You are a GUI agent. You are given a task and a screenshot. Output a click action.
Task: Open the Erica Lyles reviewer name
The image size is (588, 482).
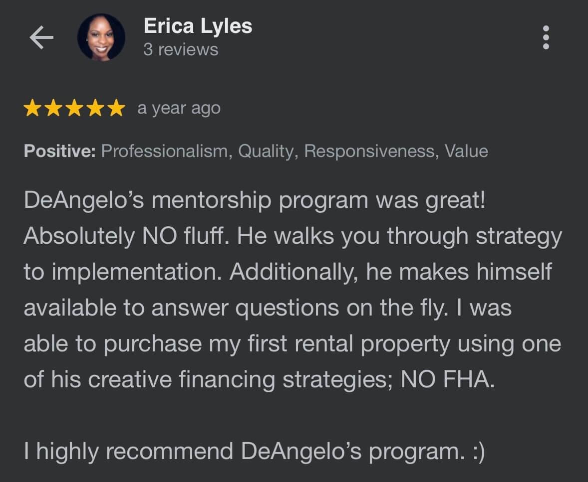click(x=198, y=26)
